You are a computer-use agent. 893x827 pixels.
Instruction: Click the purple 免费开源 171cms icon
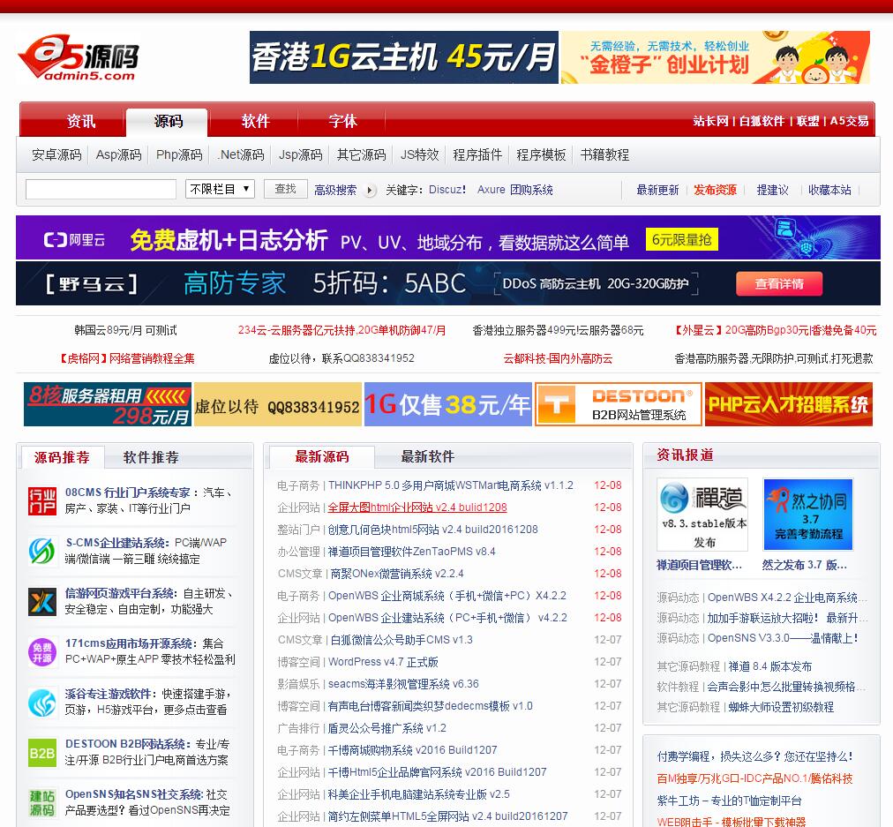click(42, 652)
